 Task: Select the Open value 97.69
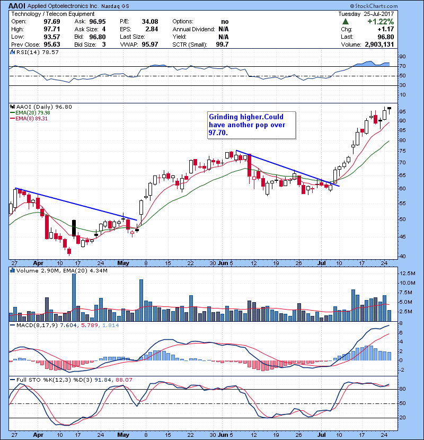pyautogui.click(x=52, y=22)
